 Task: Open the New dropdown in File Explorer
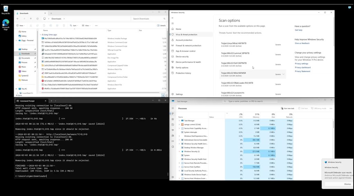(x=20, y=26)
